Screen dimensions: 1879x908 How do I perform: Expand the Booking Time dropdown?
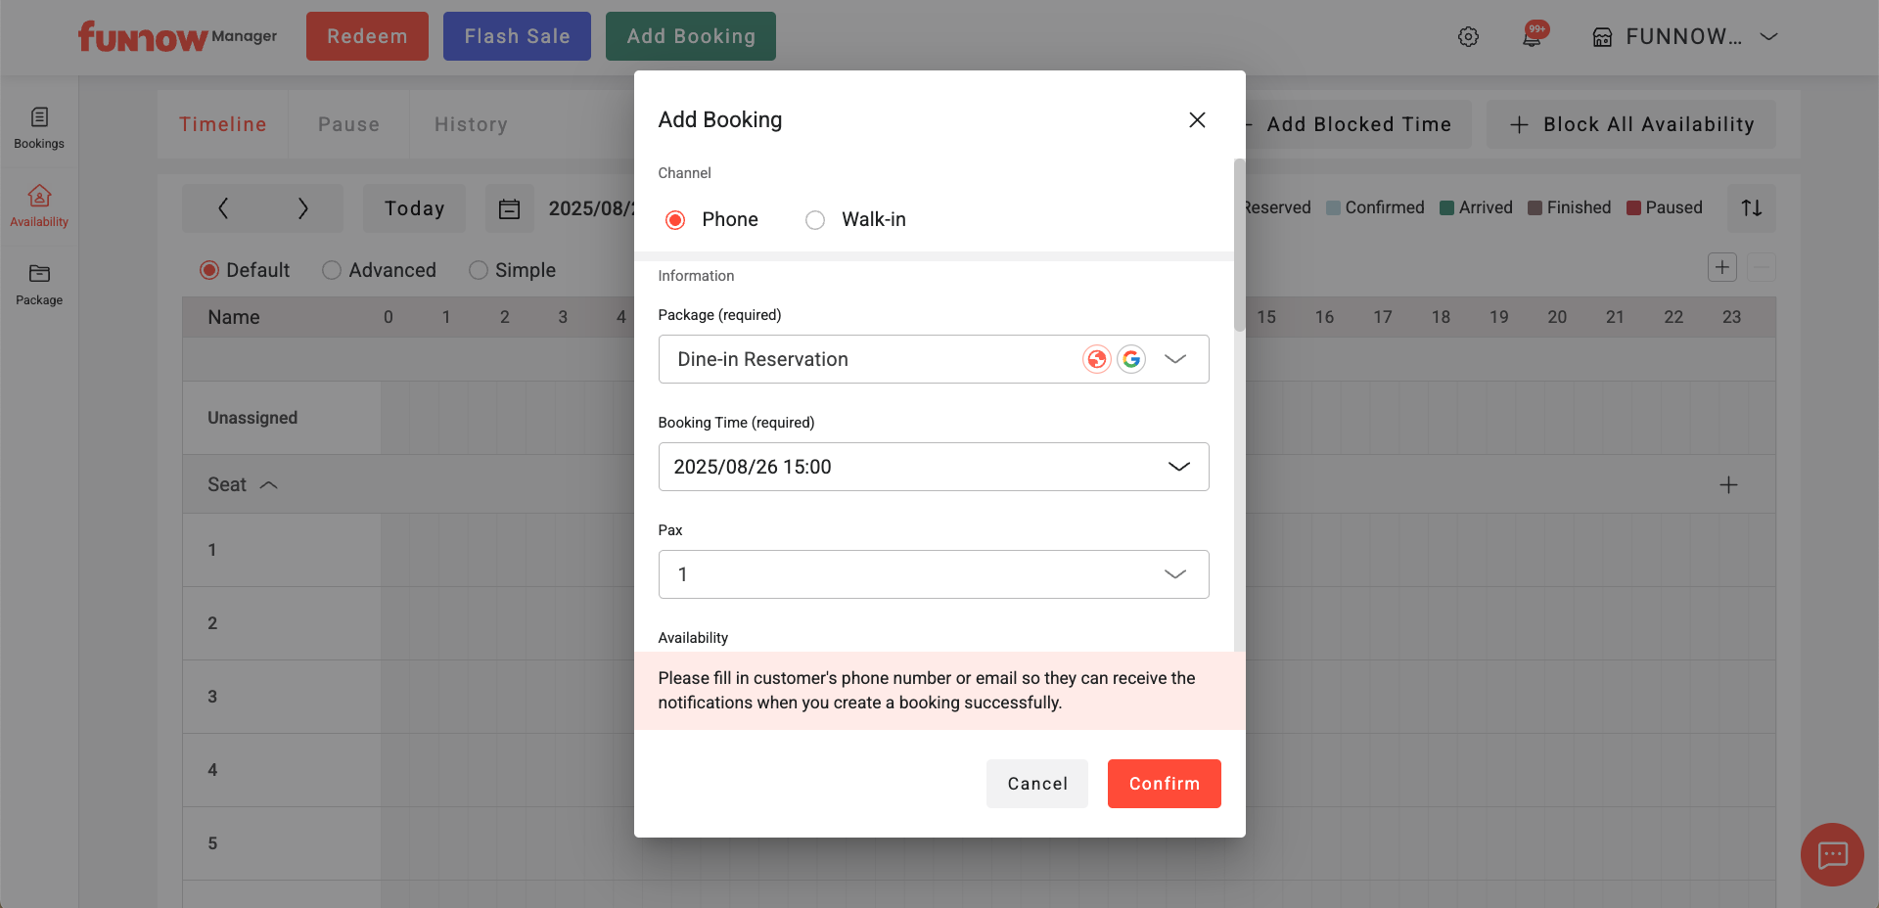[933, 467]
